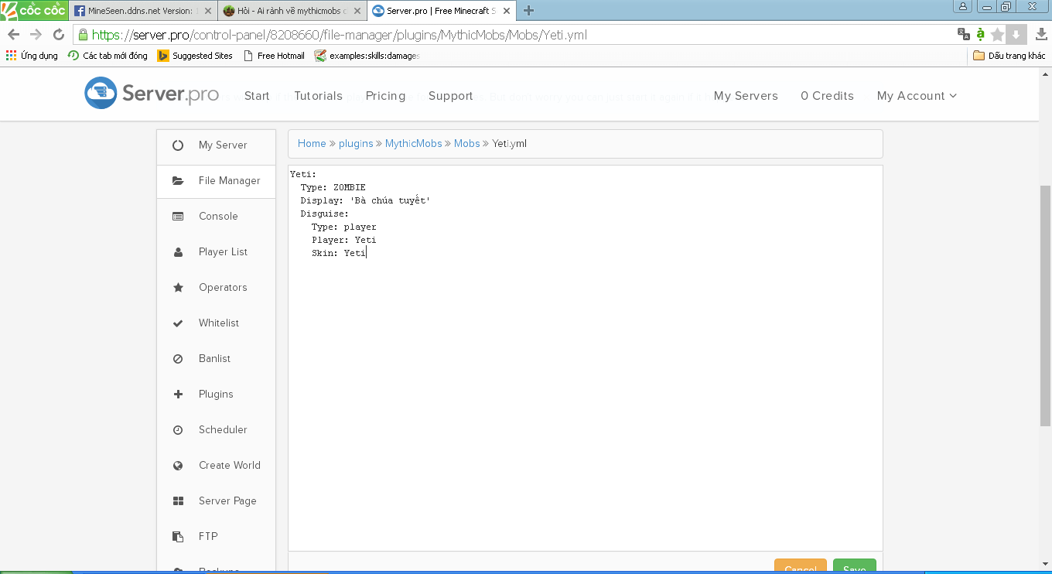Open the Dấu trang khác bookmarks folder
Viewport: 1052px width, 574px height.
1009,56
